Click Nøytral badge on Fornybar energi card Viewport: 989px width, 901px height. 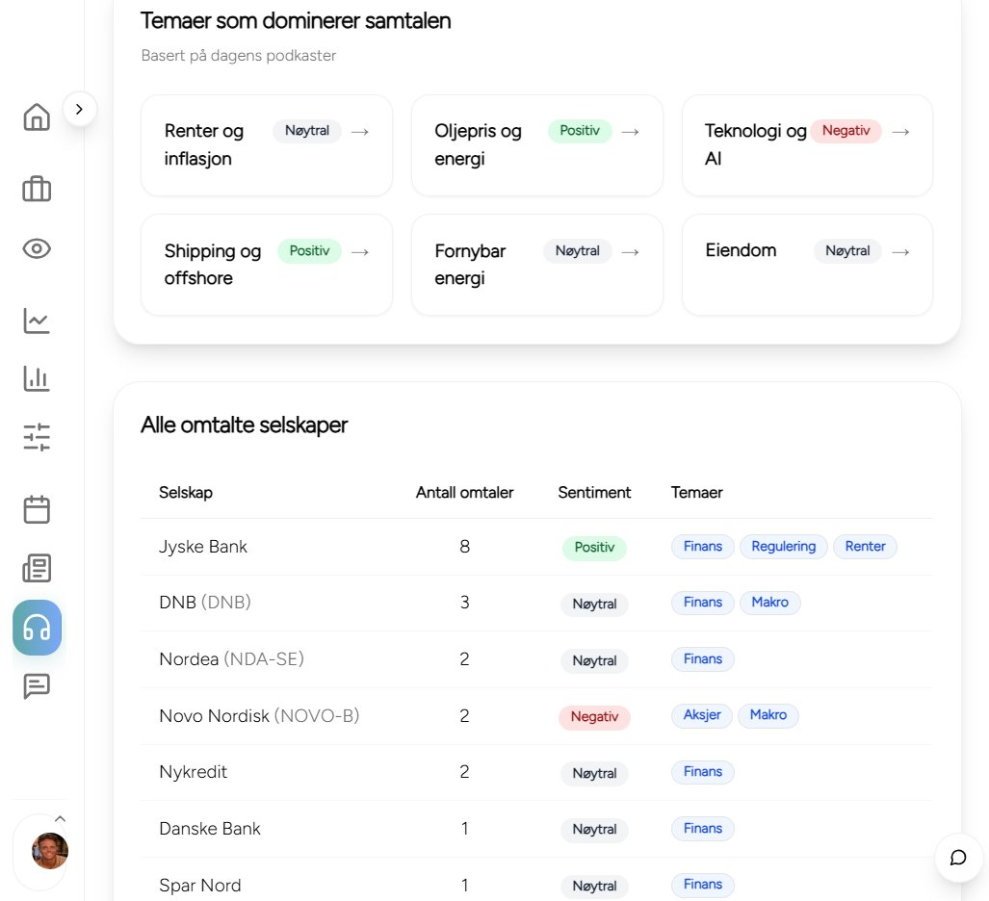pos(577,251)
